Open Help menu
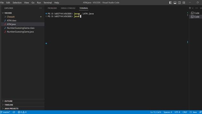Viewport: 202px width, 114px height. [56, 3]
